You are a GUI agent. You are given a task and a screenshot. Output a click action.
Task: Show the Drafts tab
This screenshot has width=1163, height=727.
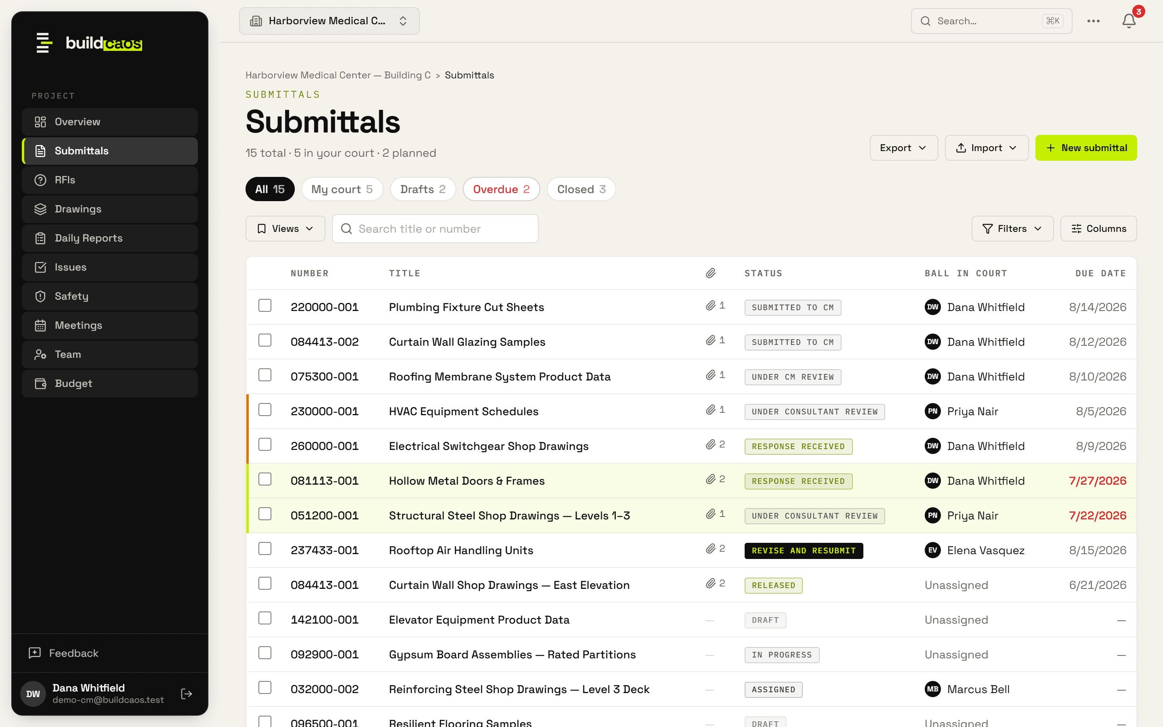[x=423, y=189]
